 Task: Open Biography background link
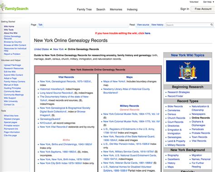click(x=173, y=155)
